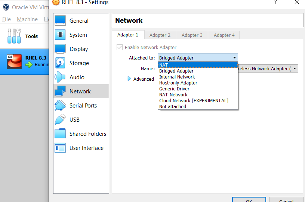Image resolution: width=305 pixels, height=202 pixels.
Task: Select the RHEL 8.3 red hat VM icon
Action: point(14,62)
